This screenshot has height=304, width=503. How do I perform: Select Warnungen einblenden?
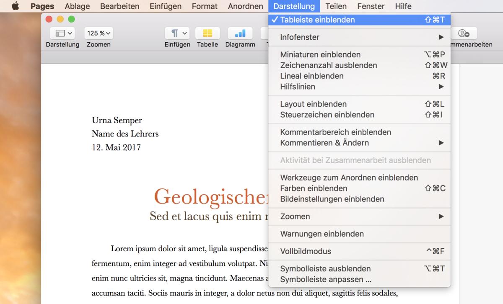click(359, 234)
